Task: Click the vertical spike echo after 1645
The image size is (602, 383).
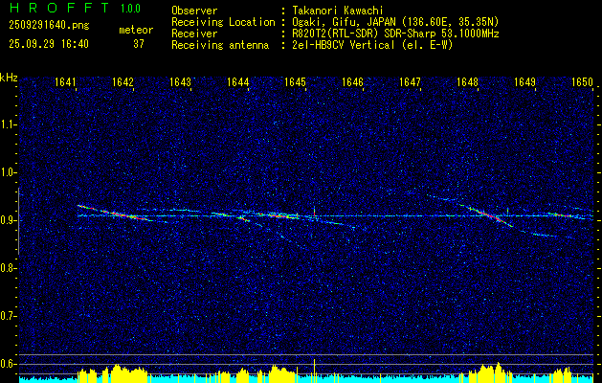Action: [x=315, y=213]
